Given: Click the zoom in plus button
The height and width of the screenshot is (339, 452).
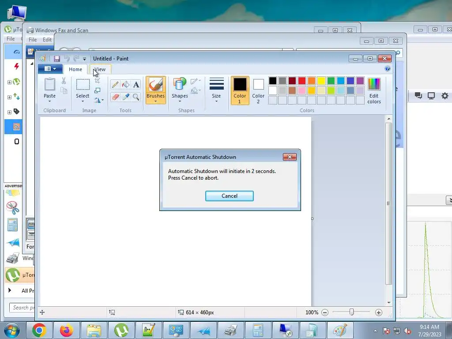Looking at the screenshot, I should 378,313.
